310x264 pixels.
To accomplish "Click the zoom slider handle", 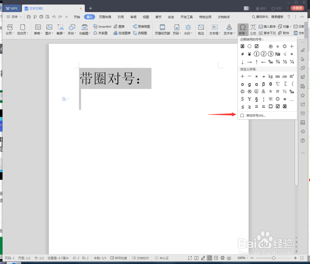I will click(x=274, y=258).
